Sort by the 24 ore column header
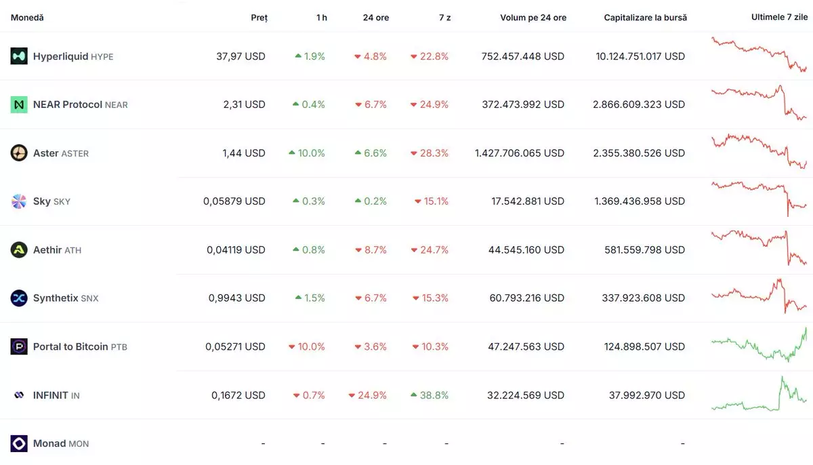 click(375, 18)
